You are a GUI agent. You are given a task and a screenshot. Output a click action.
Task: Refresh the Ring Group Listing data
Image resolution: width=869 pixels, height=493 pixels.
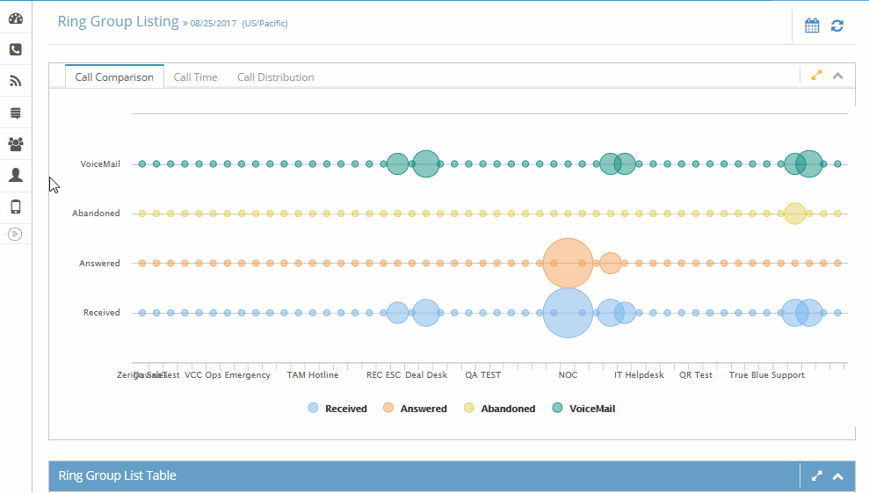point(836,25)
